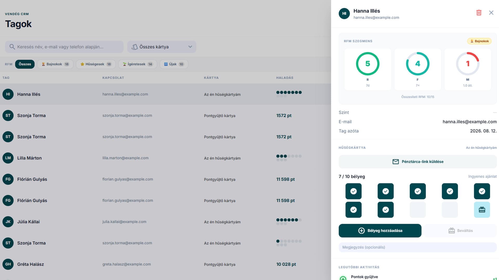Viewport: 499px width, 280px height.
Task: Click the JK avatar of Júlia Kállai
Action: point(8,222)
